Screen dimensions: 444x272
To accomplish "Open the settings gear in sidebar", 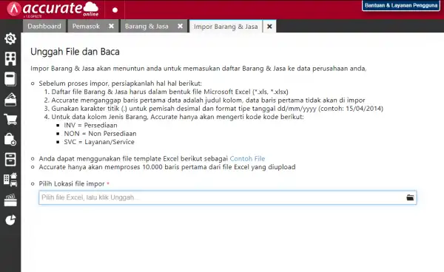I will coord(10,38).
